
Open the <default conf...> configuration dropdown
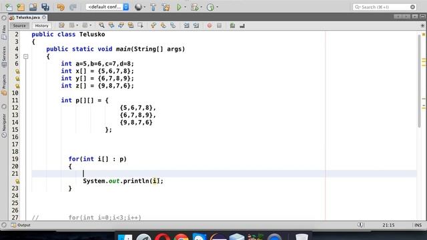pos(107,7)
